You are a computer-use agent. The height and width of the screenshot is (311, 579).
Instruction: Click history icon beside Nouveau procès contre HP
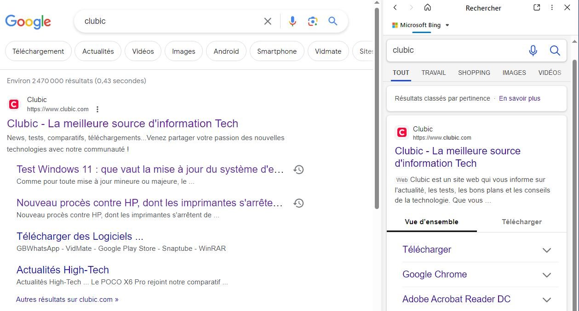298,203
